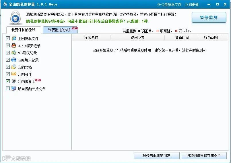Click the IE icon beside 上网隐私文件

pyautogui.click(x=14, y=38)
